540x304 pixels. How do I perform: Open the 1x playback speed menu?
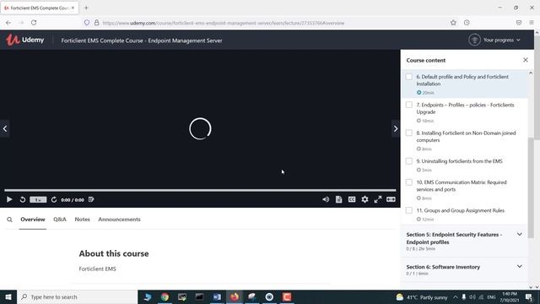click(x=38, y=199)
